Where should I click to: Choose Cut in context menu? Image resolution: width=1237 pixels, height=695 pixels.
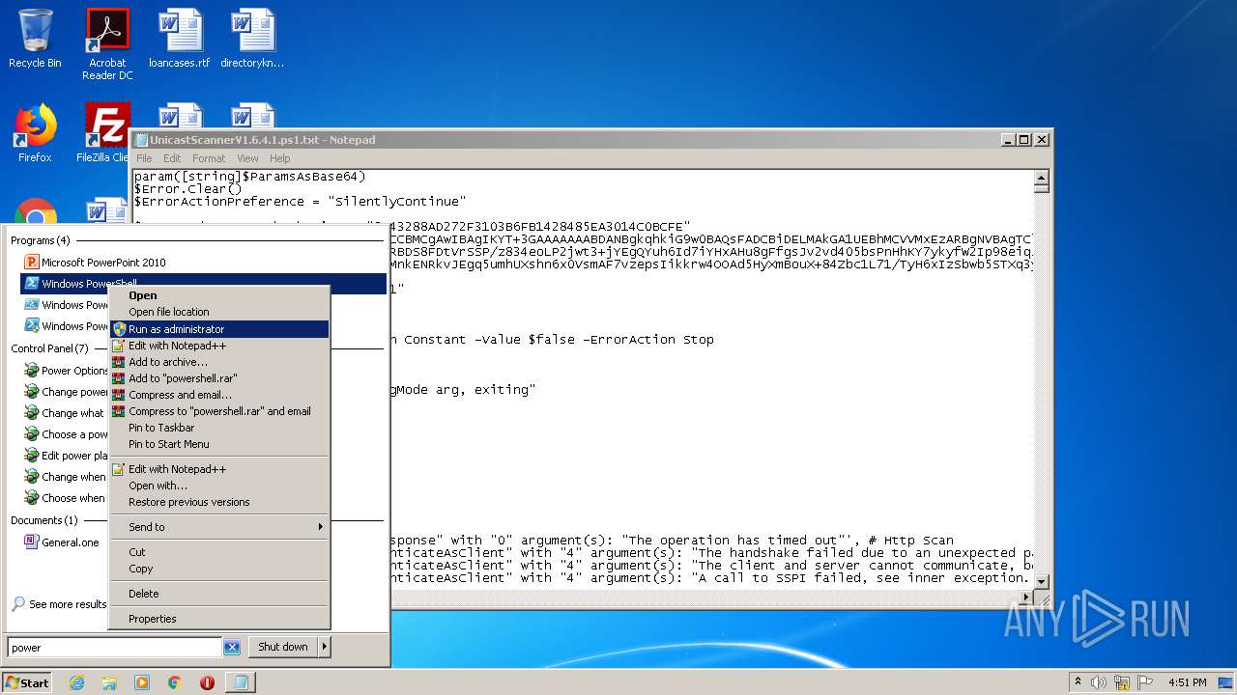tap(219, 552)
